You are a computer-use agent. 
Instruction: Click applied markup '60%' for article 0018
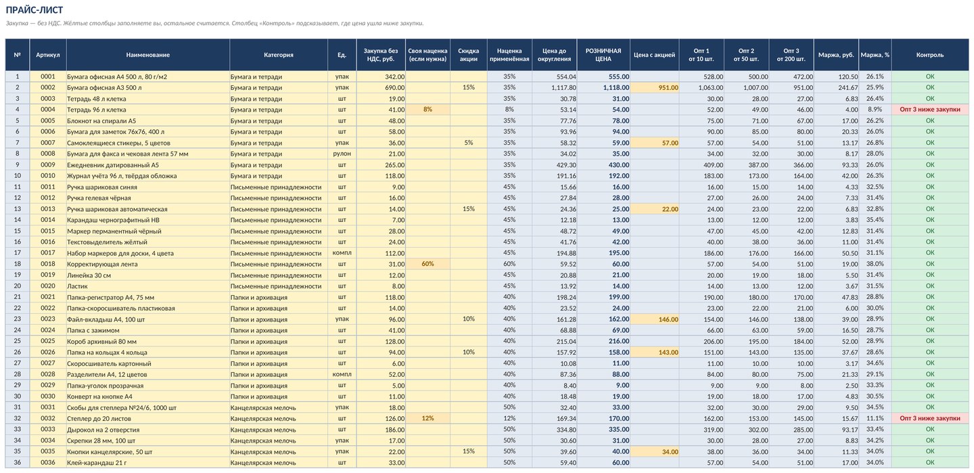(x=509, y=264)
